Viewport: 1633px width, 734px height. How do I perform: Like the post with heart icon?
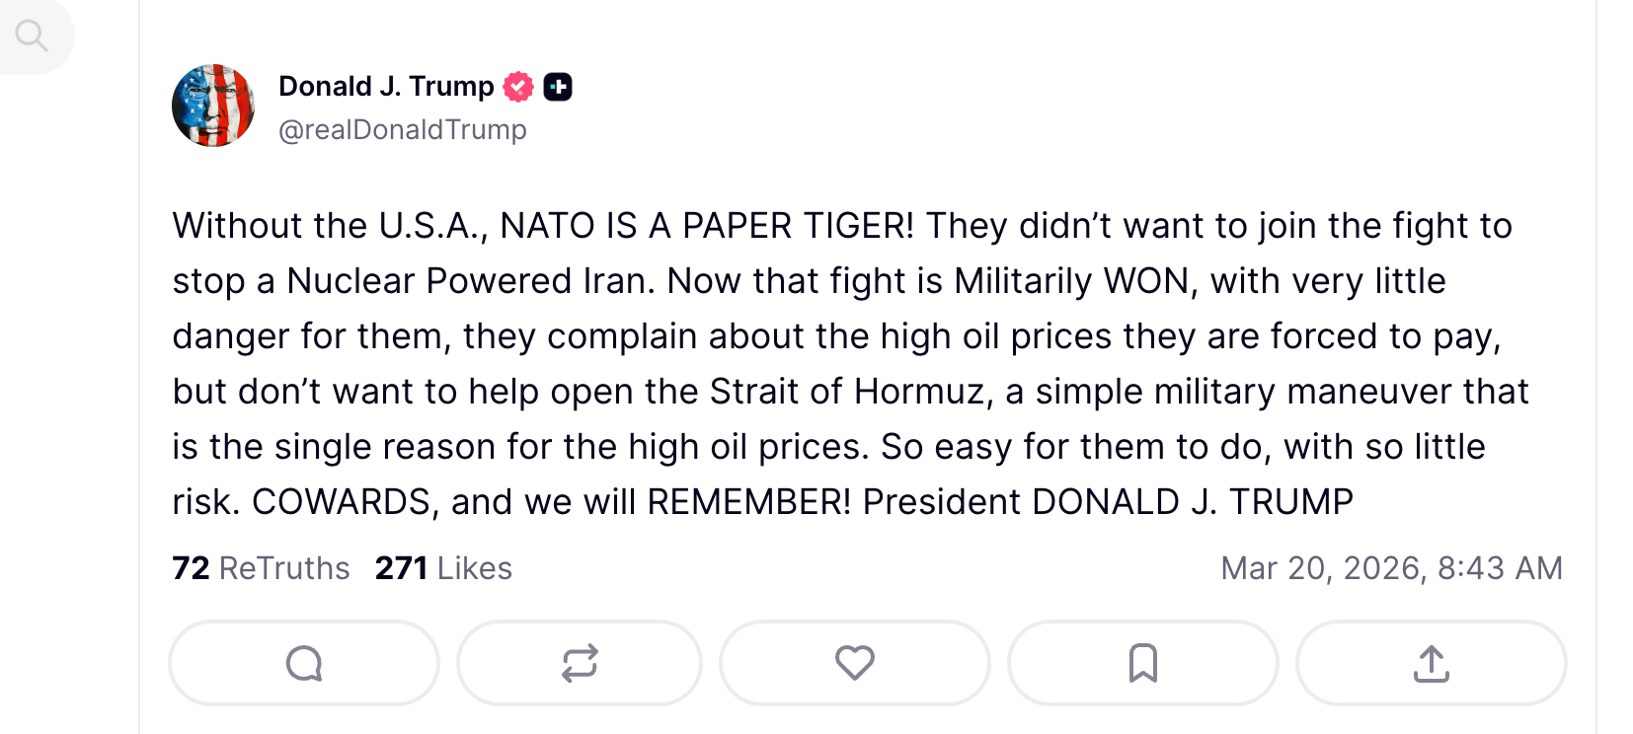pos(854,663)
